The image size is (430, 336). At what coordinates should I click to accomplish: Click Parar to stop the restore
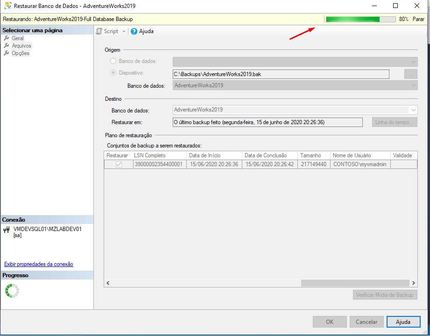[x=418, y=19]
